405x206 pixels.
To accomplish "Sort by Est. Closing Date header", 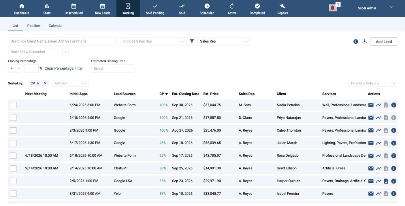I will [186, 94].
